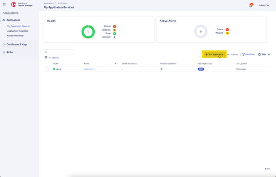Open the notifications bell
276x177 pixels.
(x=251, y=6)
